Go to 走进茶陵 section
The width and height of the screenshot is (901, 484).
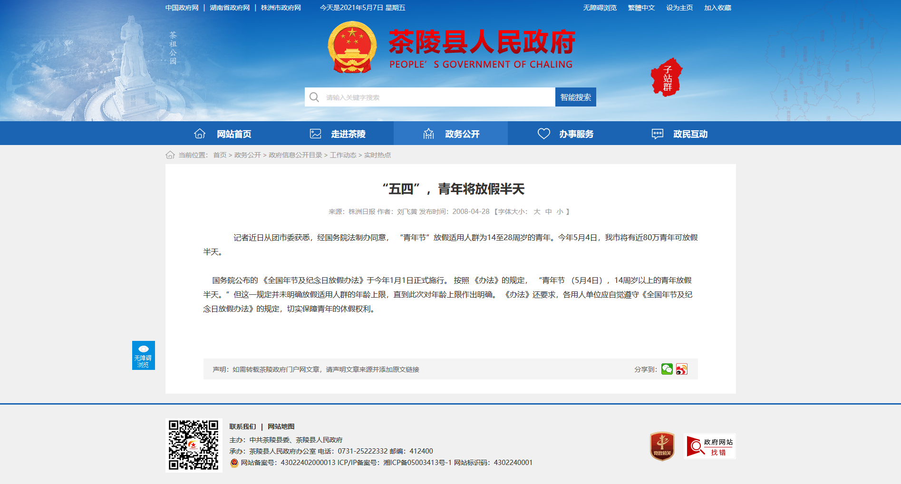[x=337, y=134]
